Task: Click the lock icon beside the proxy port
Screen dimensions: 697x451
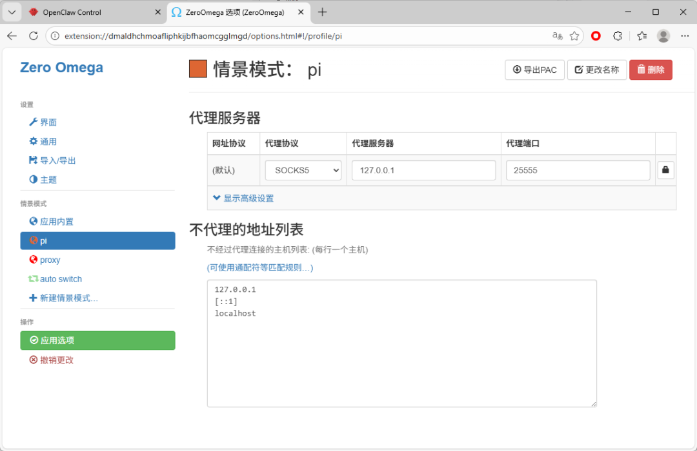Action: point(665,169)
